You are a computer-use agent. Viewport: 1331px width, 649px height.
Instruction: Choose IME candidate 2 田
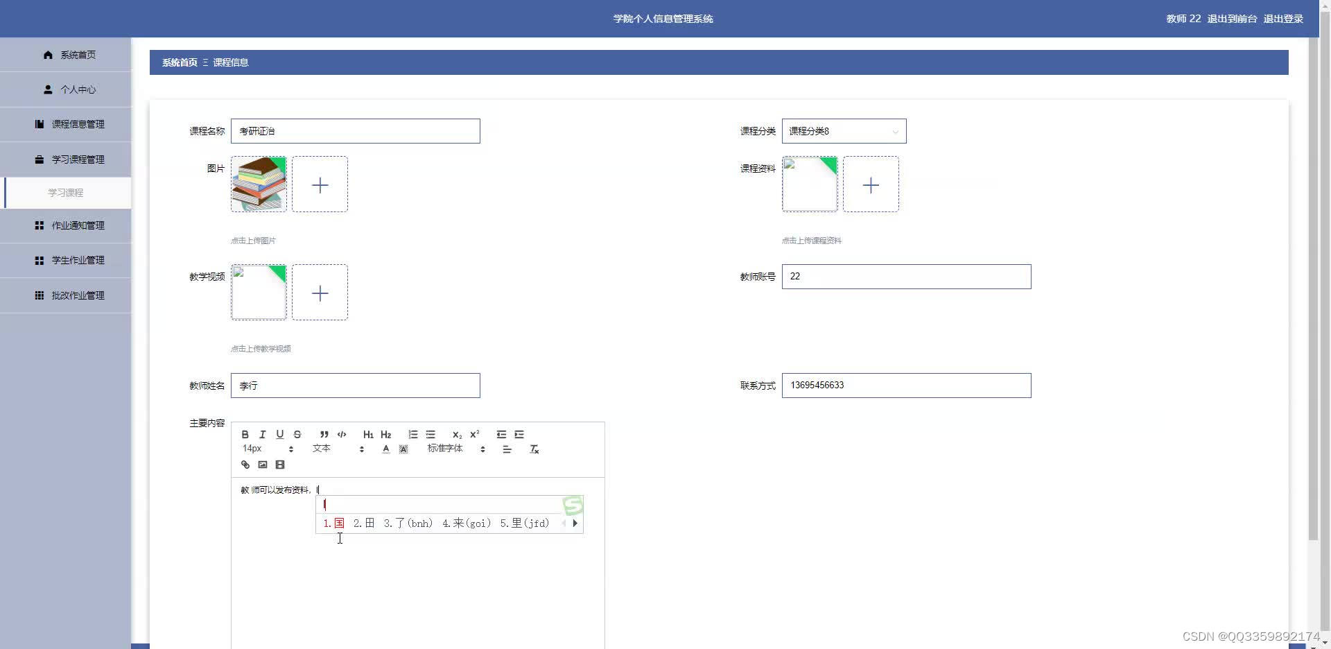point(364,523)
